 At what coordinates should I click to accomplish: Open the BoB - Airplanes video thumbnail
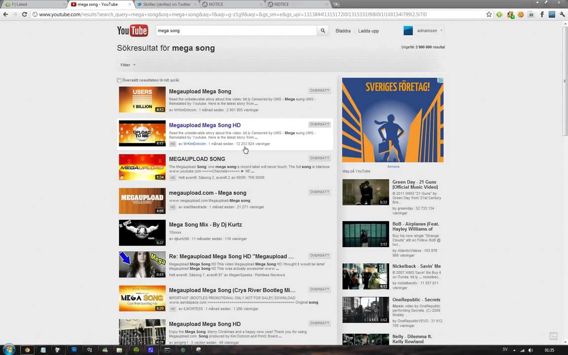pos(365,234)
